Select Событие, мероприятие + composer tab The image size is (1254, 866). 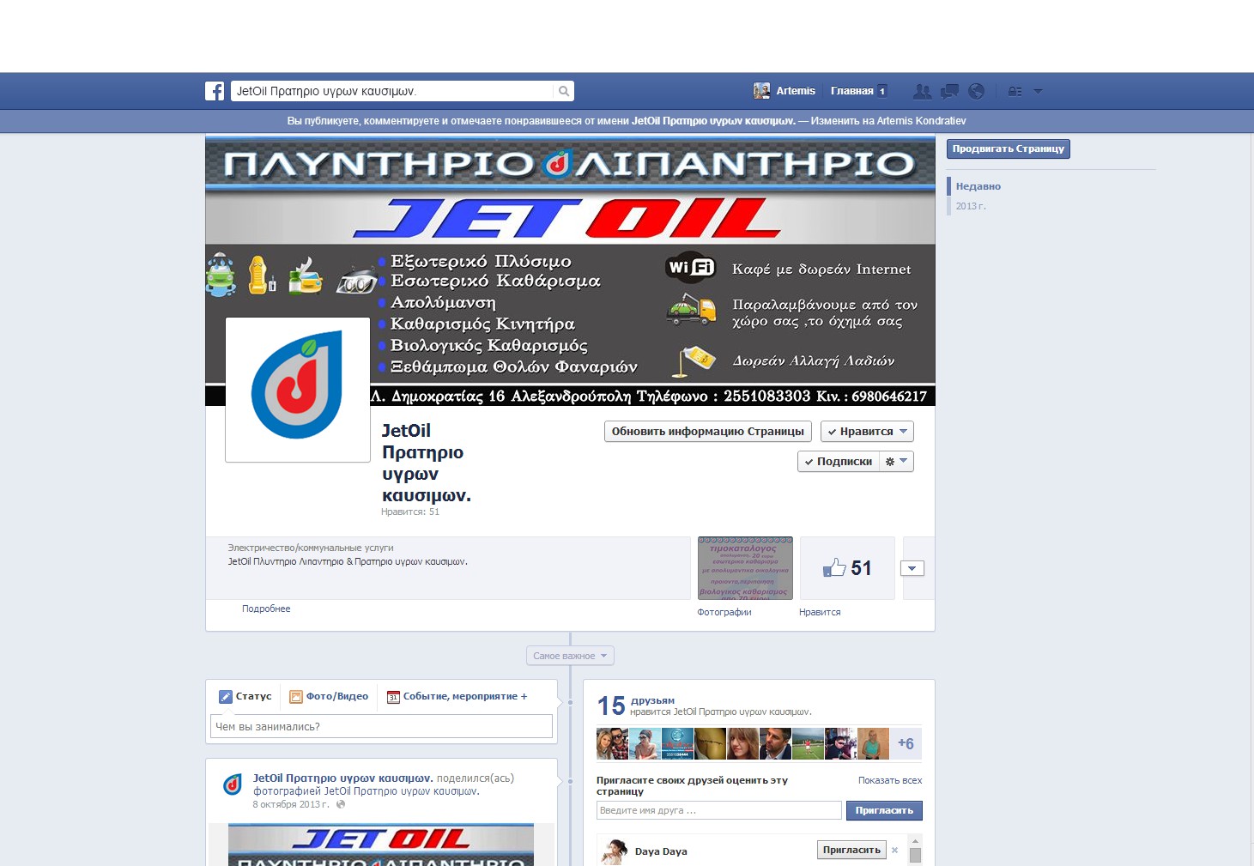[457, 696]
